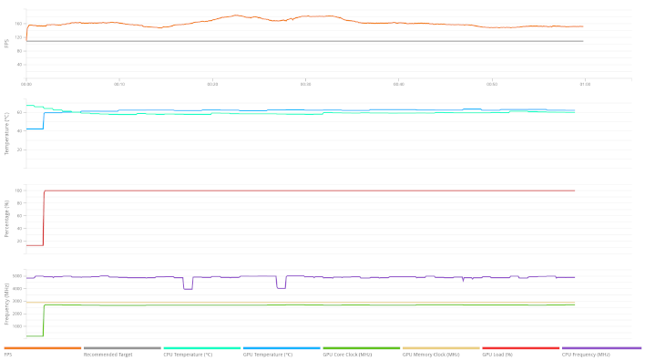The image size is (645, 361).
Task: Click the 20 tick on Temperature axis
Action: tap(19, 150)
